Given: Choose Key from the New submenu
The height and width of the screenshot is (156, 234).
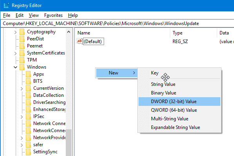Looking at the screenshot, I should coord(179,73).
